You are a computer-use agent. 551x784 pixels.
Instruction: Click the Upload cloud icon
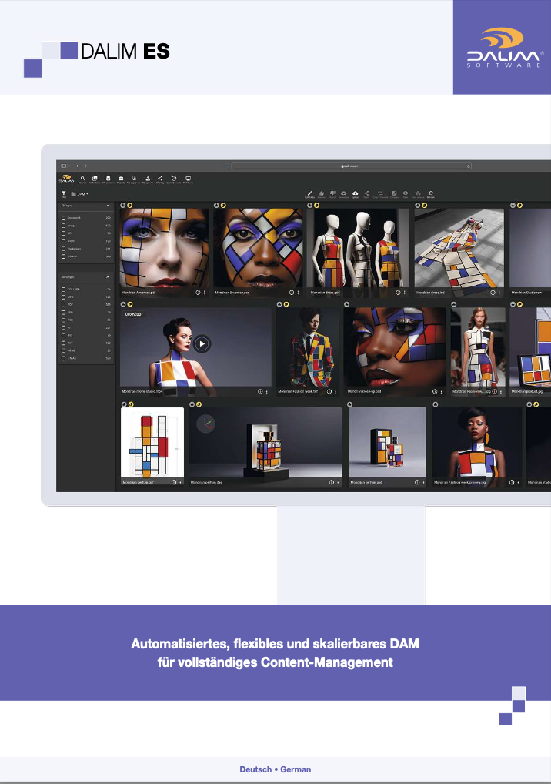pos(356,194)
